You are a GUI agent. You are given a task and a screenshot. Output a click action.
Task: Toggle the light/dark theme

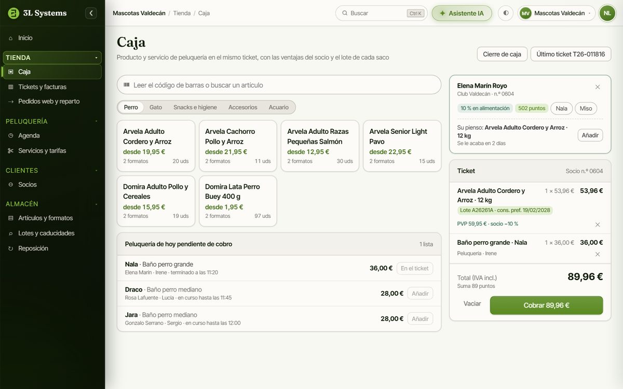click(506, 13)
